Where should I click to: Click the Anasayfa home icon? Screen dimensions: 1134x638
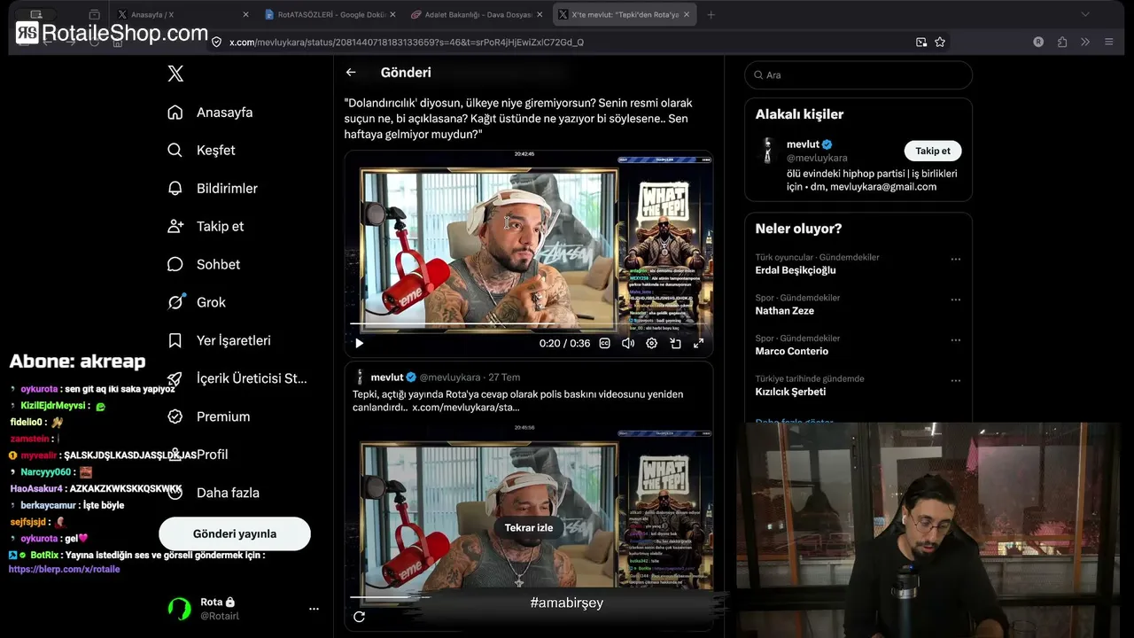click(175, 113)
